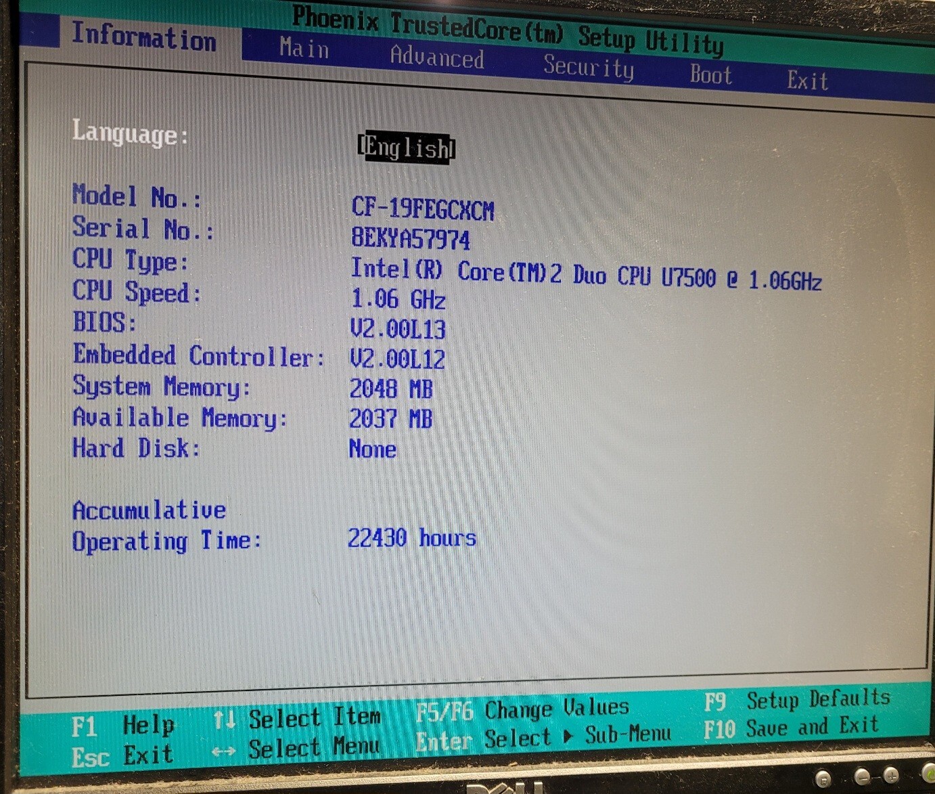Click the CPU Speed label
Screen dimensions: 935x794
point(137,291)
